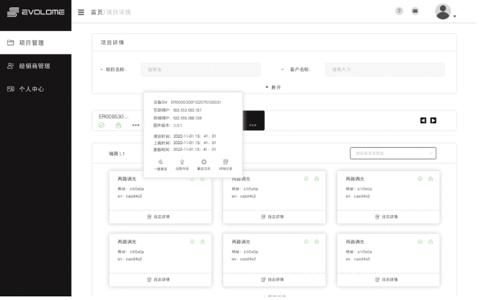Click 重启主机 restart icon in popup
Viewport: 489px width, 300px height.
coord(204,164)
